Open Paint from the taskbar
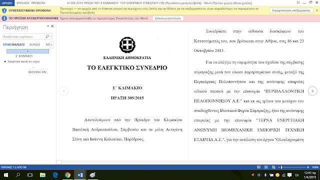The image size is (320, 180). click(92, 175)
